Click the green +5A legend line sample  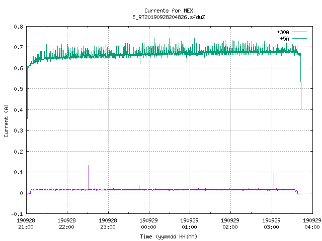299,38
